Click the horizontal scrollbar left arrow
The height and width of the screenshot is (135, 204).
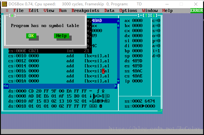5,86
